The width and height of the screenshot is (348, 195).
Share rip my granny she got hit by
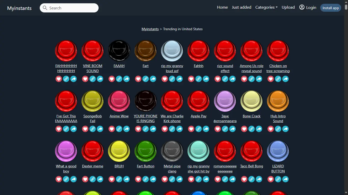point(206,179)
